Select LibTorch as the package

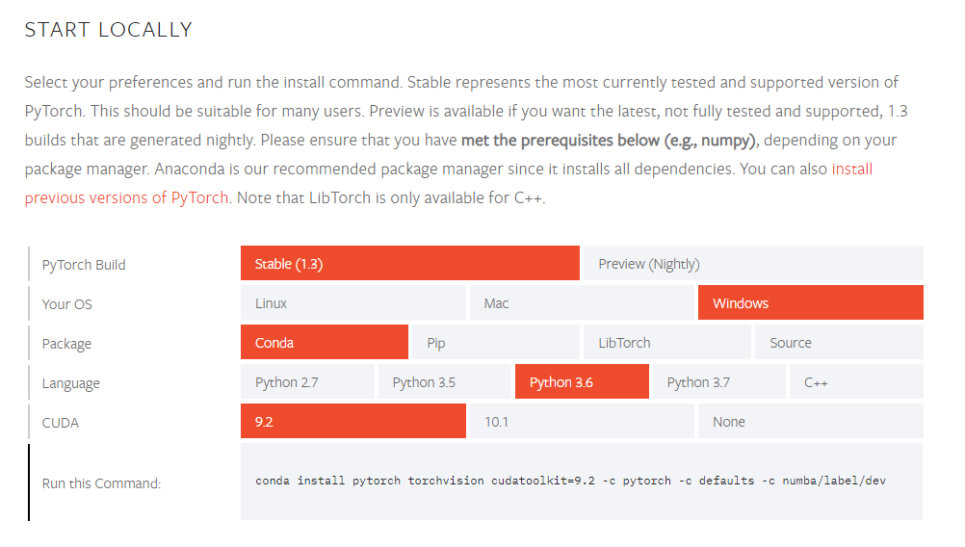[667, 342]
